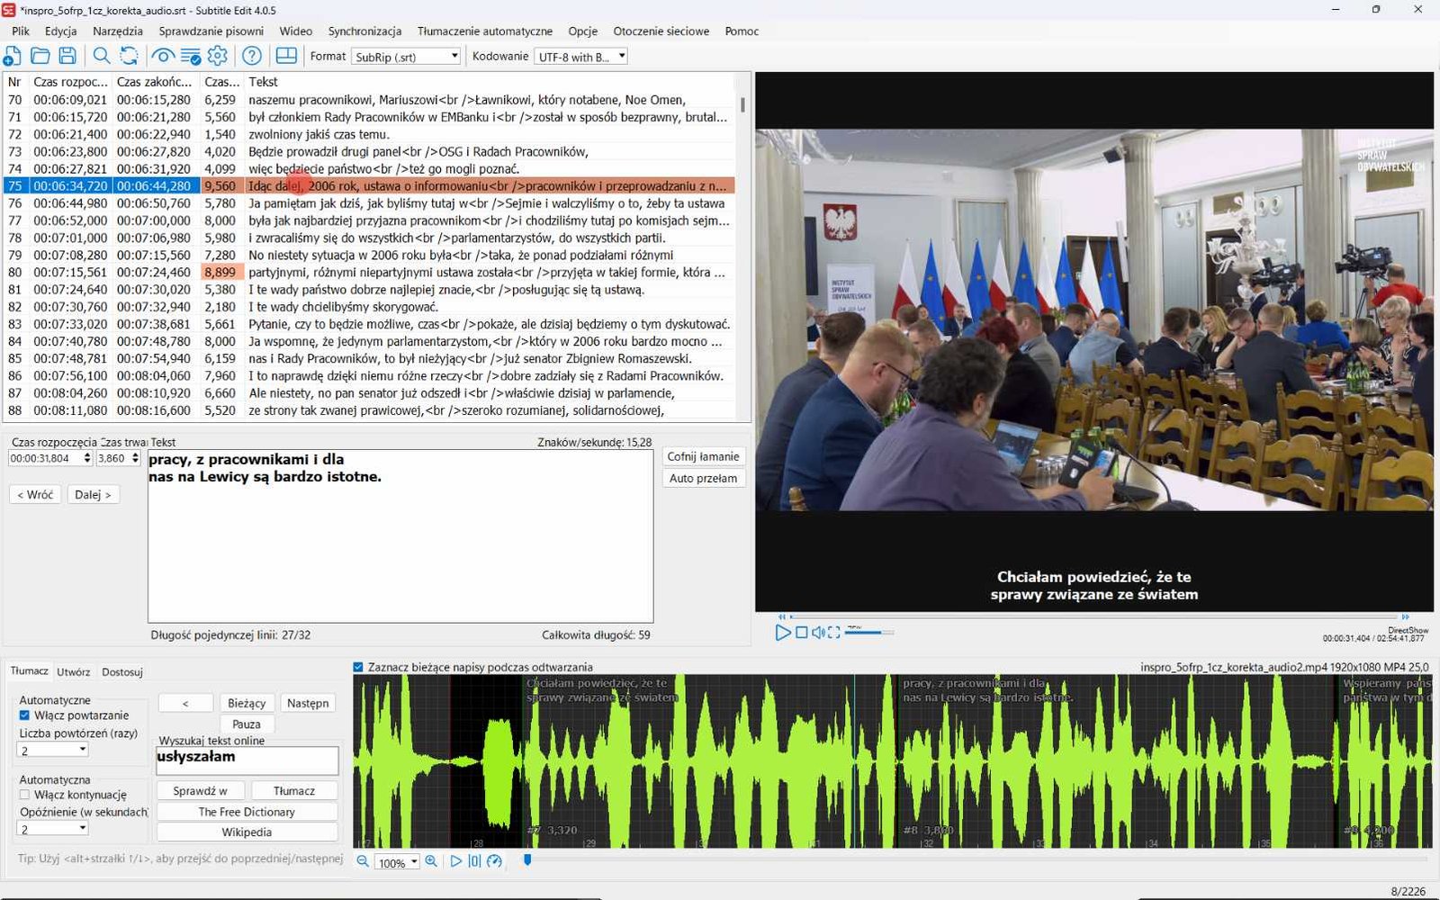This screenshot has width=1440, height=900.
Task: Open the Synchronizacja menu
Action: tap(364, 31)
